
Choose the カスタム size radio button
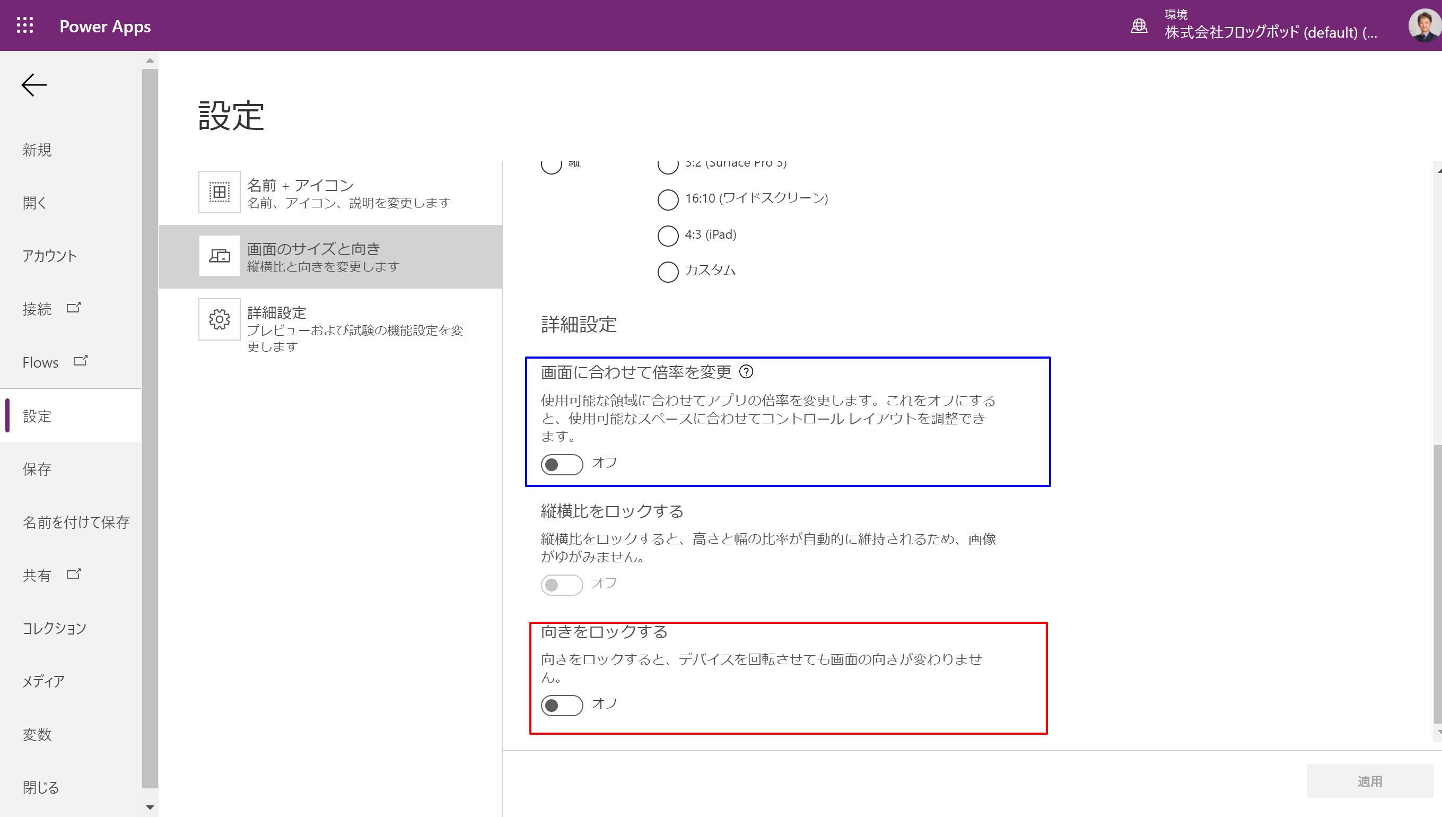point(668,272)
